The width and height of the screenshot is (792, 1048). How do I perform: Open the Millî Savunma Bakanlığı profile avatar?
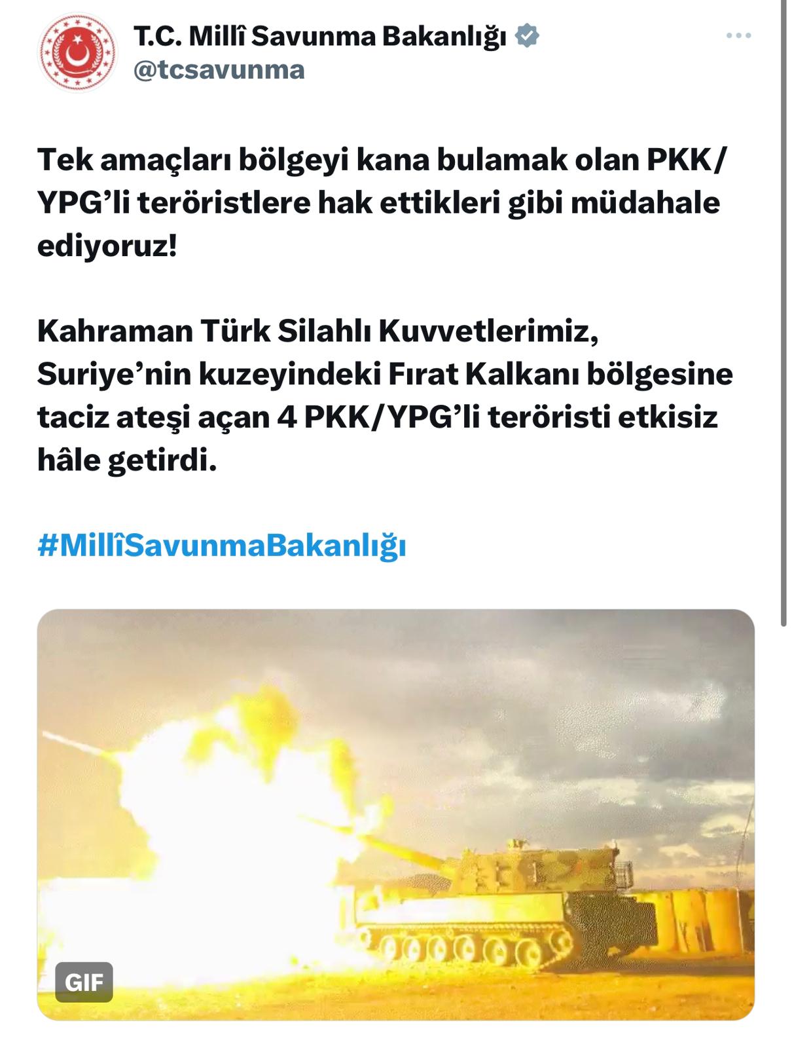click(x=77, y=52)
